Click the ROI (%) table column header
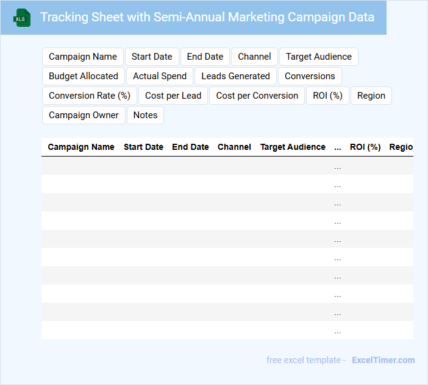Image resolution: width=428 pixels, height=385 pixels. [365, 147]
